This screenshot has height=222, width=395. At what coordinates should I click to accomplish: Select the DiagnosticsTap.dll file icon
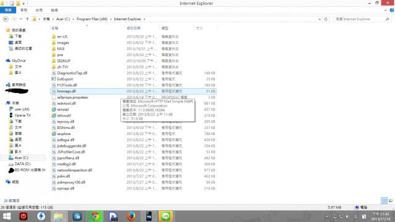click(54, 73)
